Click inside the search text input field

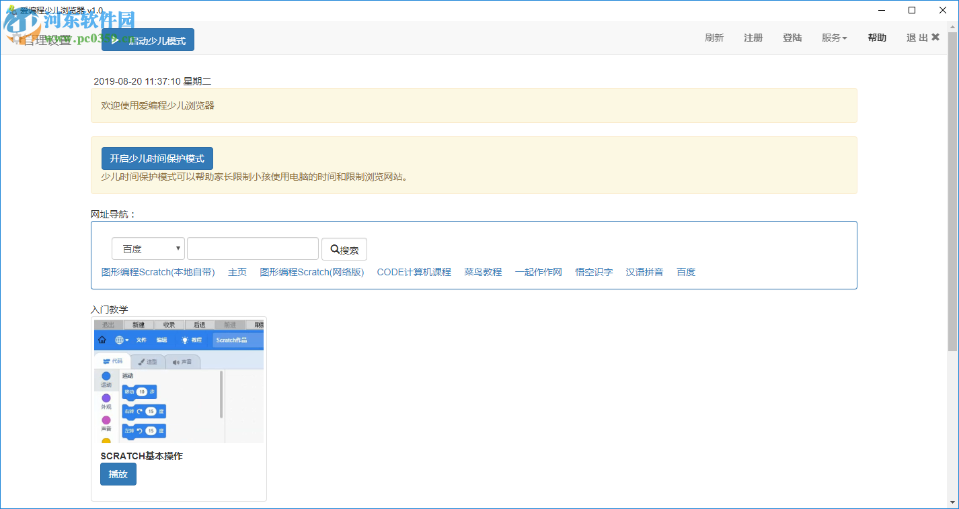pos(252,248)
